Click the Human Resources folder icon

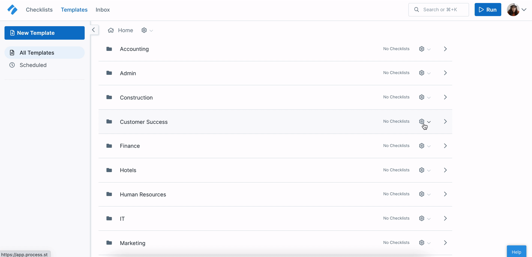click(x=109, y=194)
